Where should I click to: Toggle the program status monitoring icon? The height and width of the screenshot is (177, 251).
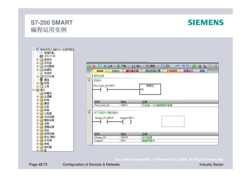point(163,66)
